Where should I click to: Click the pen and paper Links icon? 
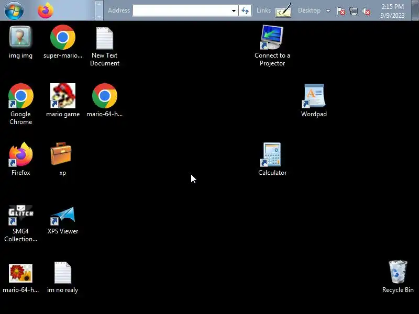click(283, 10)
